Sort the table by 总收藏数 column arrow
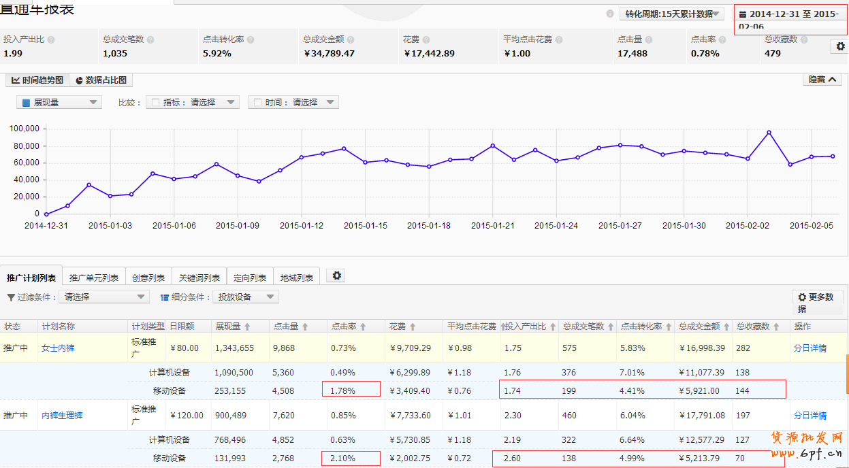849x468 pixels. pyautogui.click(x=776, y=327)
